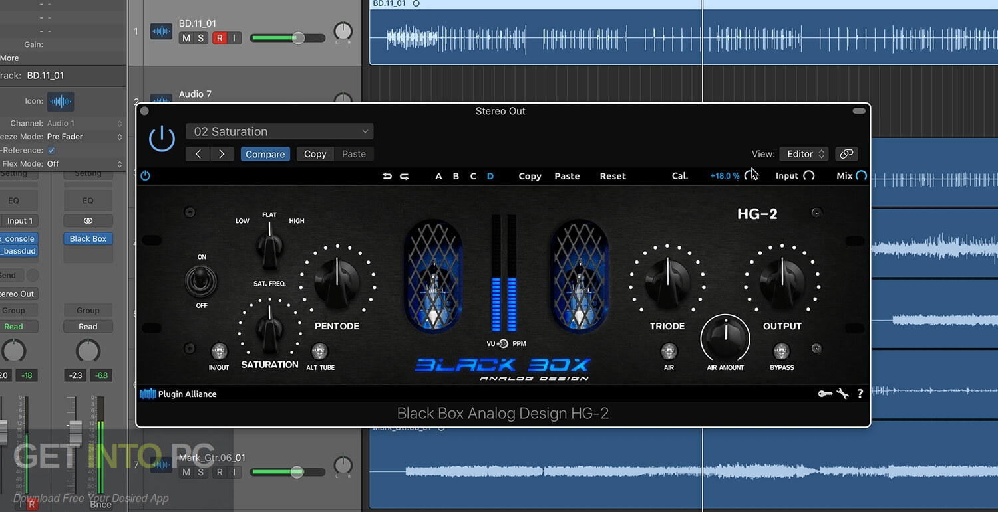Click the inspector track Icon waveform image
The width and height of the screenshot is (998, 512).
pyautogui.click(x=61, y=102)
